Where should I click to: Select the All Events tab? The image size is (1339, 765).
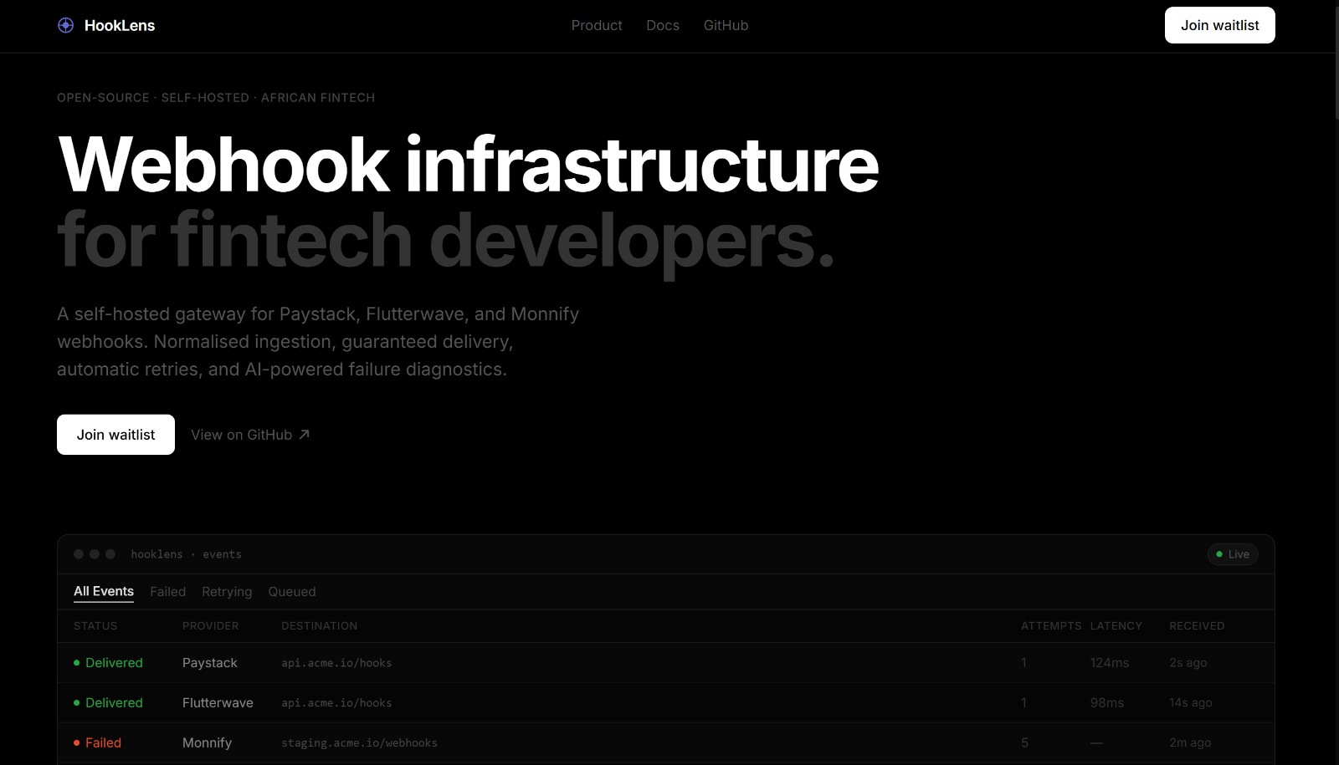click(104, 591)
